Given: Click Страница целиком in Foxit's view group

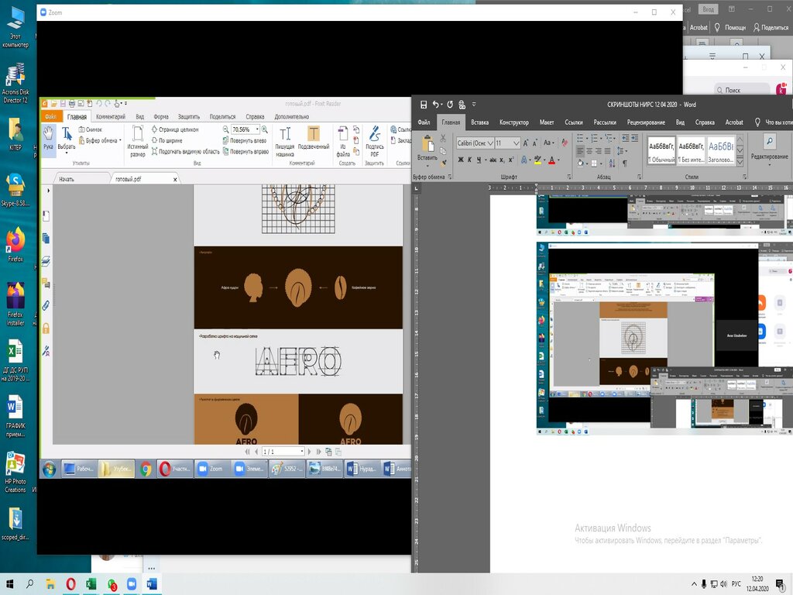Looking at the screenshot, I should pos(175,129).
